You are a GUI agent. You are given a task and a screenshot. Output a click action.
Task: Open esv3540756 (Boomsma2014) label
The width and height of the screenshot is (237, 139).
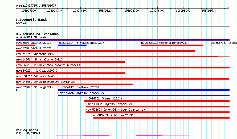click(35, 54)
